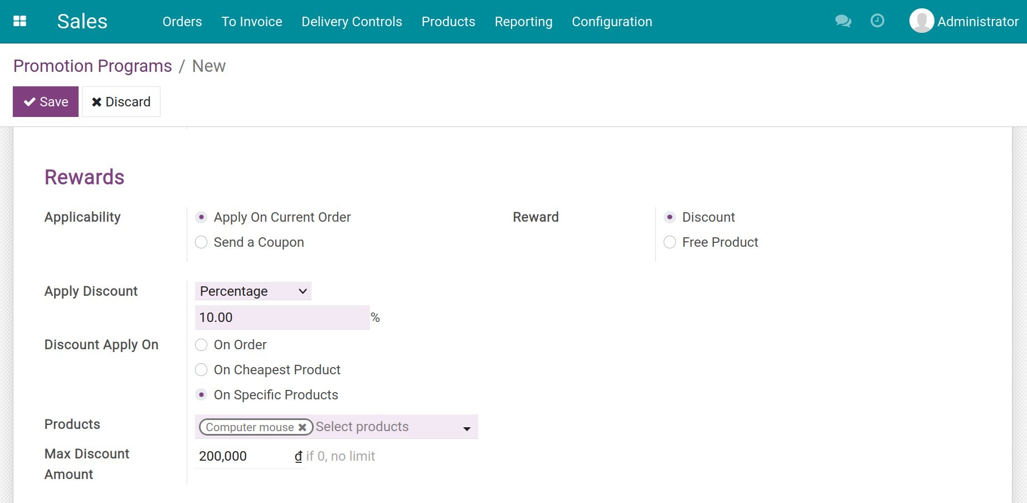Click the Discount Apply On label
Viewport: 1027px width, 503px height.
[101, 345]
